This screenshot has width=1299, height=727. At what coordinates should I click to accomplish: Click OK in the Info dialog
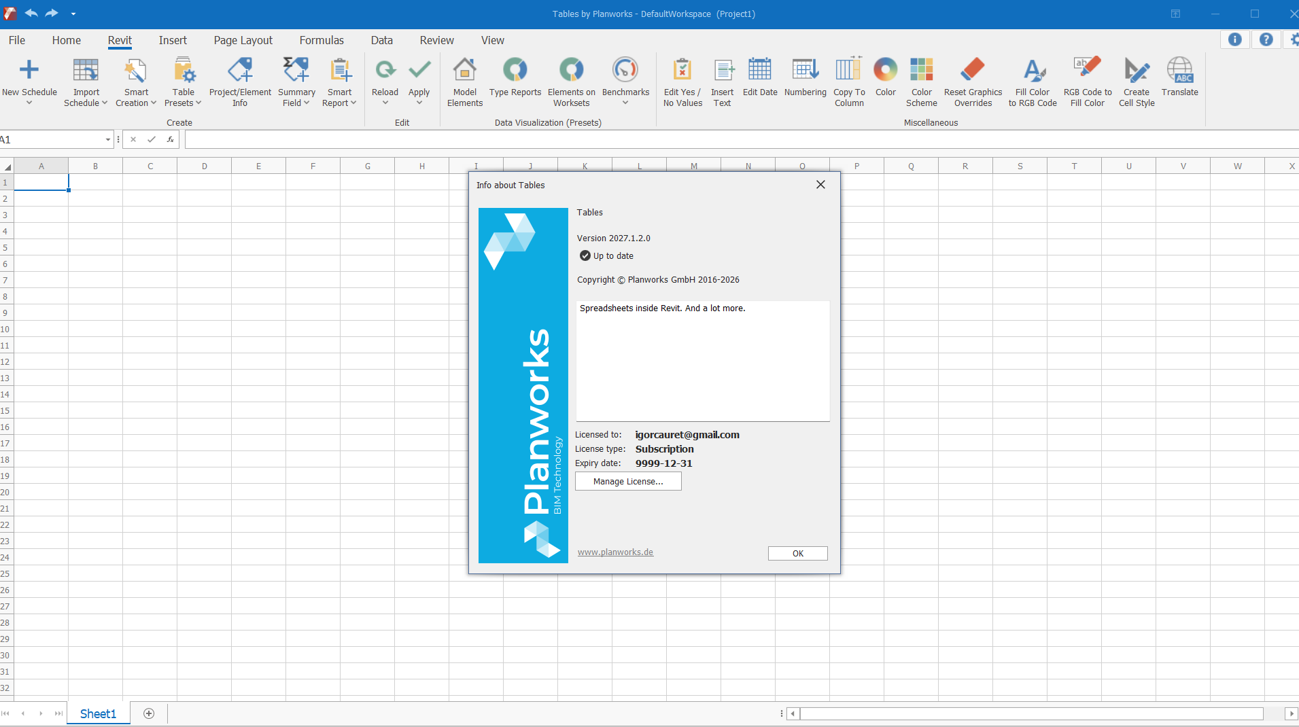tap(798, 553)
